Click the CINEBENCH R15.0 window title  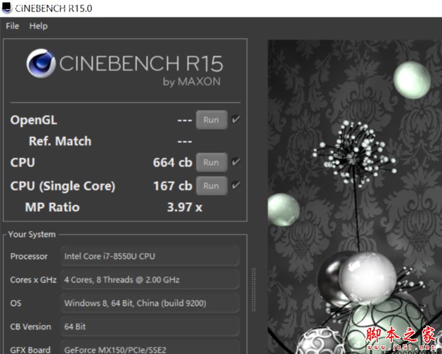53,8
